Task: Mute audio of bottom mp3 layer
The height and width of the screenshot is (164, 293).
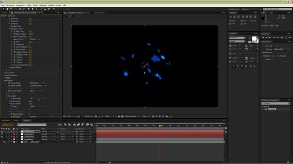Action: (4, 142)
